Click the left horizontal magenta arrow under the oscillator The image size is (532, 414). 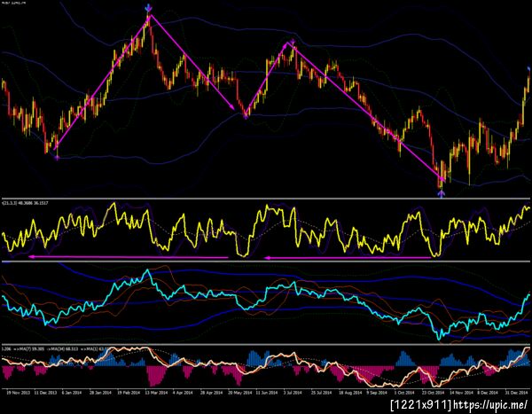coord(129,257)
